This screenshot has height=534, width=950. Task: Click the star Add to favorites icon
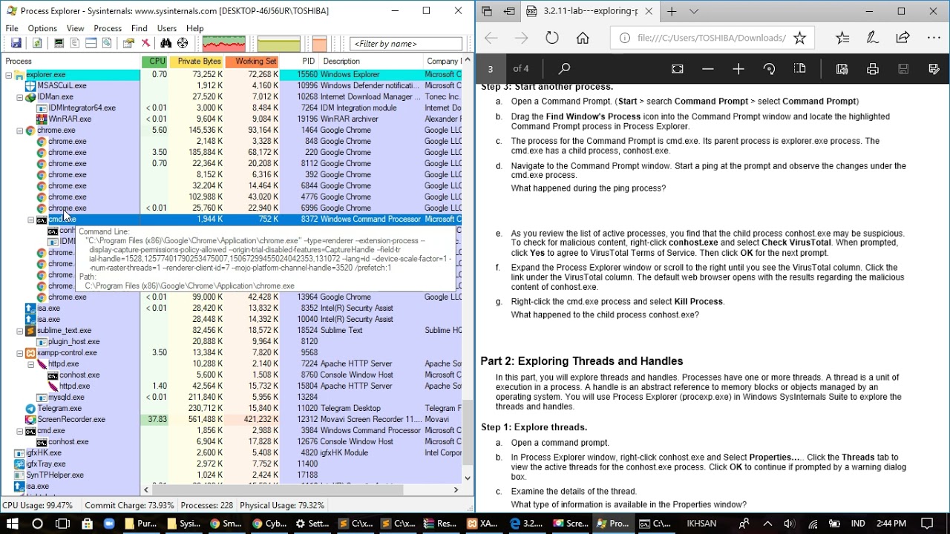tap(799, 38)
